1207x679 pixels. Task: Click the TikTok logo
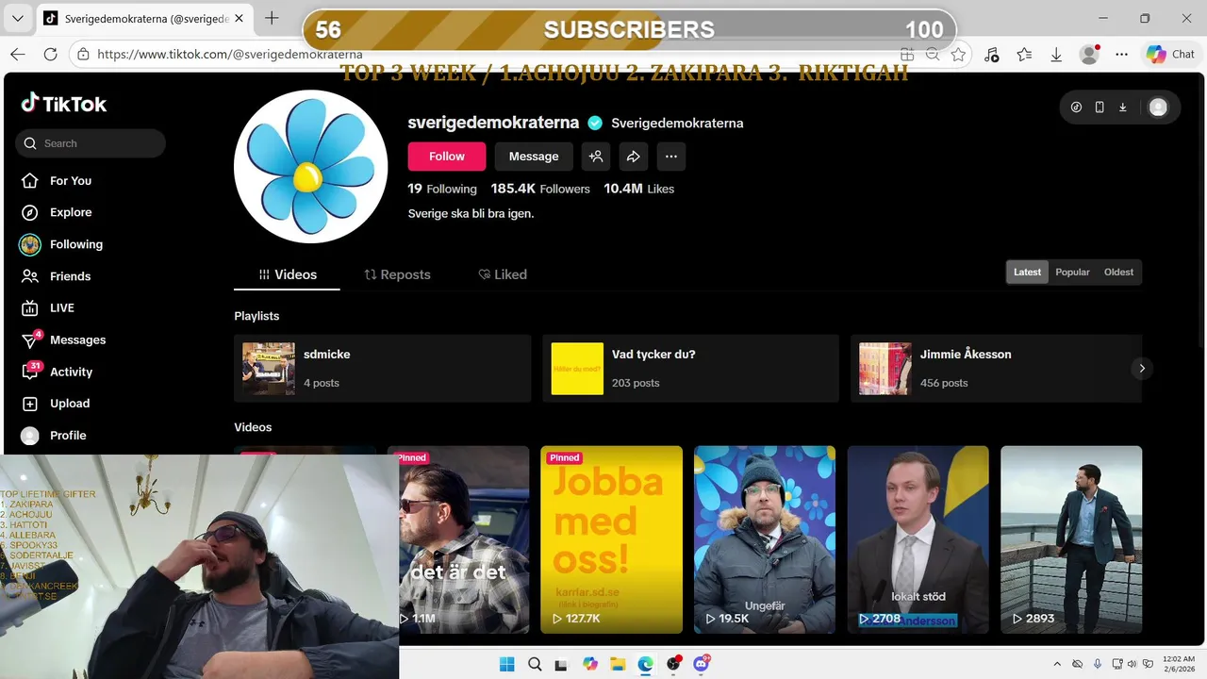point(64,104)
